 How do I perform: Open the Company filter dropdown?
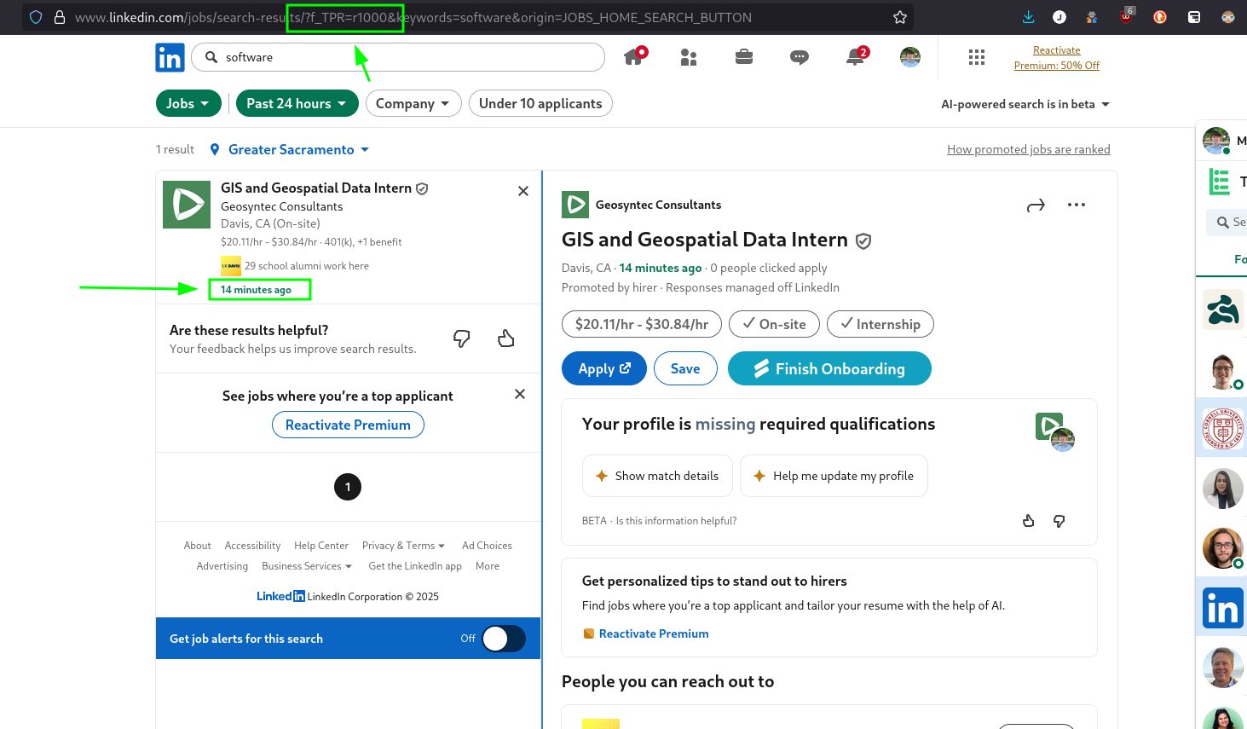point(413,103)
